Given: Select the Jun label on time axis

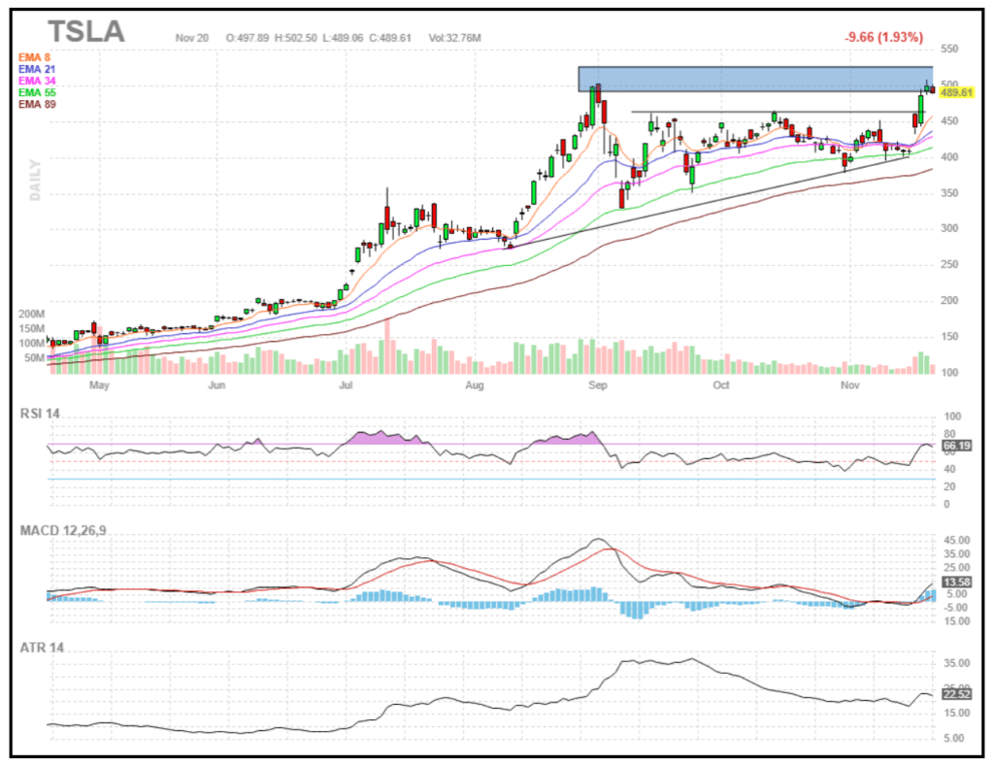Looking at the screenshot, I should pos(216,385).
